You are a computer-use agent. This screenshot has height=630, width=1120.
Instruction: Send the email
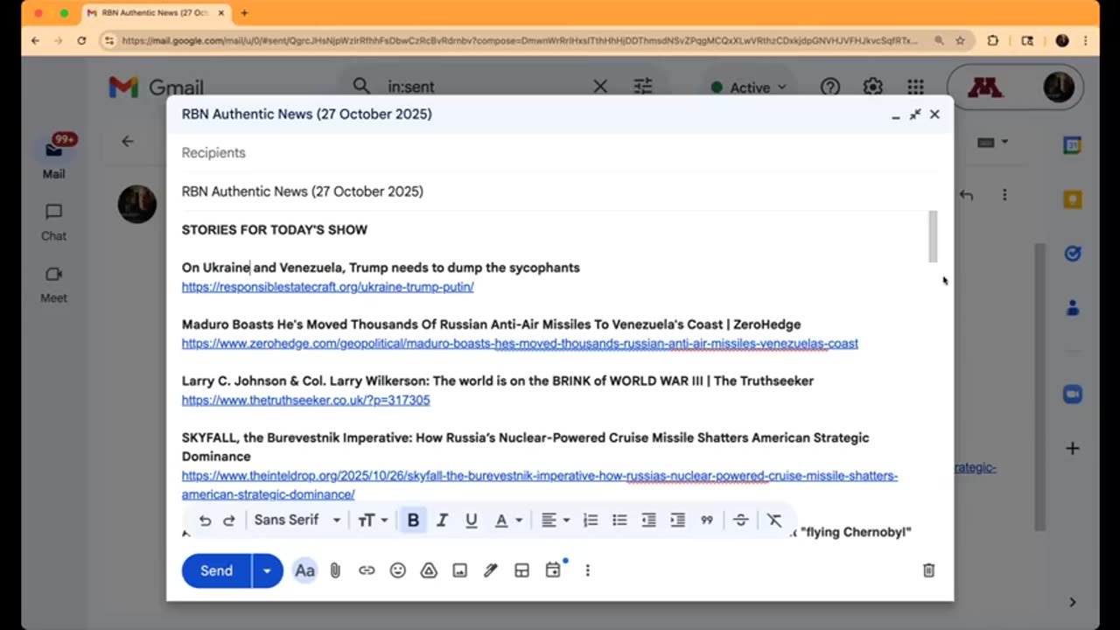[x=216, y=570]
